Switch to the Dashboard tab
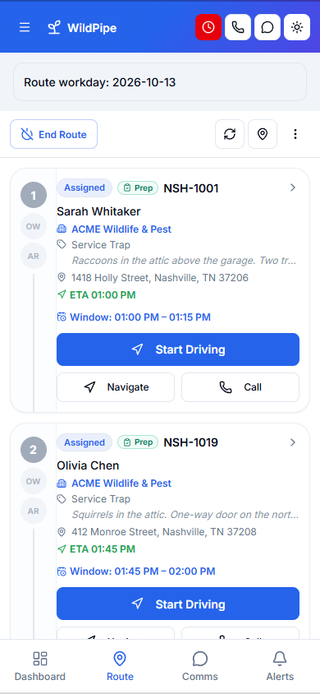This screenshot has height=694, width=320. pos(40,666)
